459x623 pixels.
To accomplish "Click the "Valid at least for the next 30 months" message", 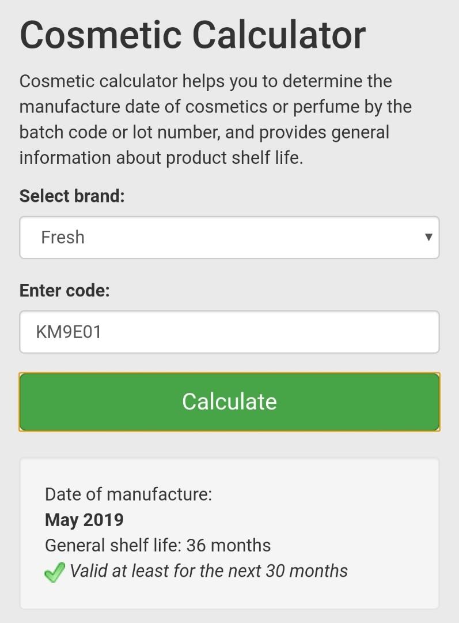I will point(208,571).
